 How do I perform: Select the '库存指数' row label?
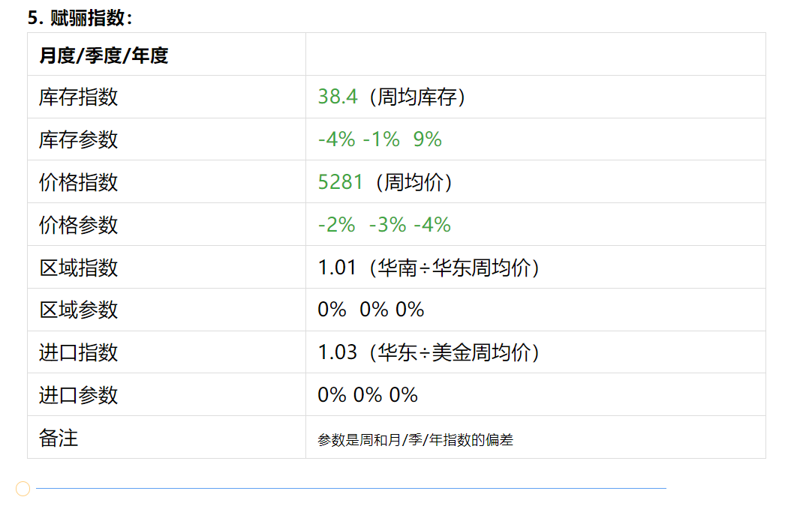[x=79, y=97]
